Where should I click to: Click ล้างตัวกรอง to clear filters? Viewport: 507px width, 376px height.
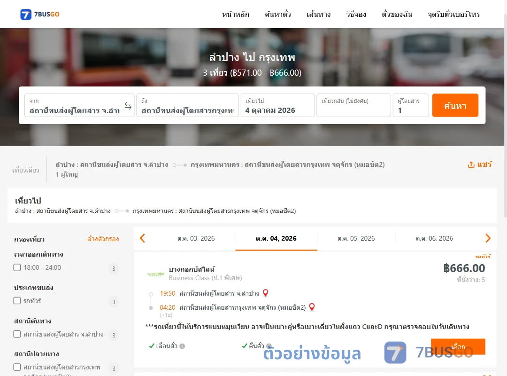tap(103, 239)
